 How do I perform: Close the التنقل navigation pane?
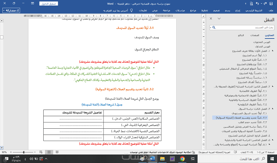[x=211, y=18]
